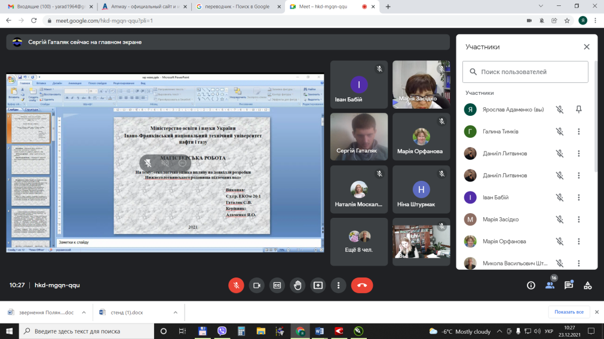Image resolution: width=604 pixels, height=339 pixels.
Task: Open the chat panel icon
Action: coord(569,285)
